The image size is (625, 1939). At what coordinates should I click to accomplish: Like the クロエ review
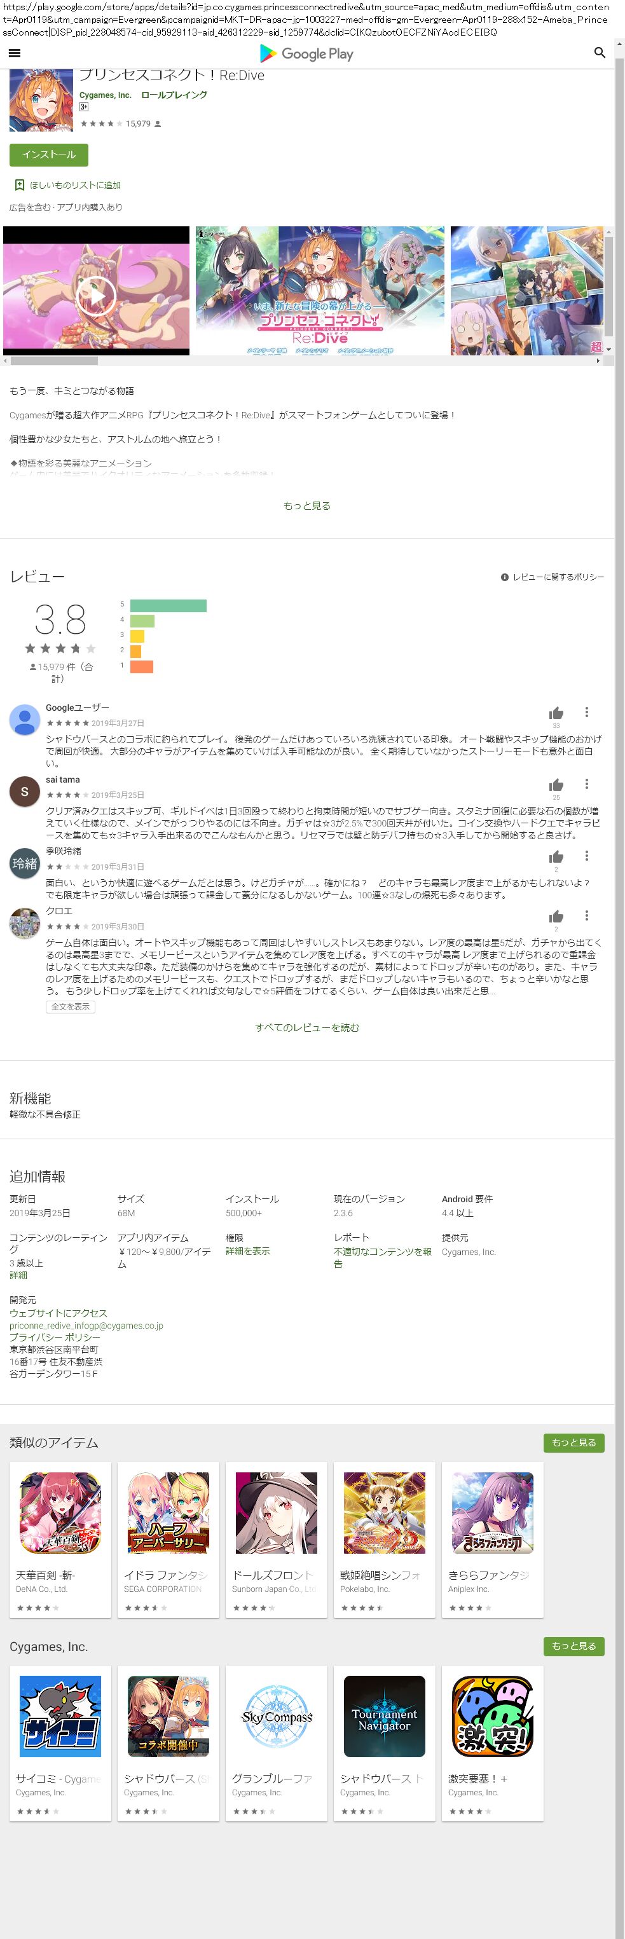pos(556,916)
